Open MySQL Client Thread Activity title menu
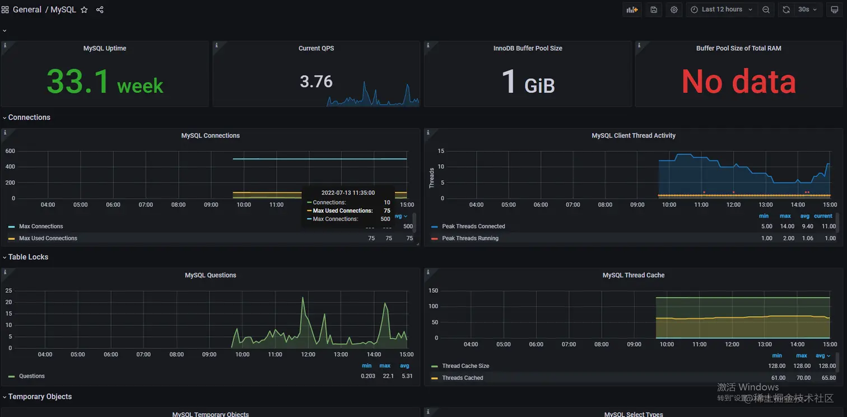This screenshot has height=417, width=847. (x=634, y=135)
